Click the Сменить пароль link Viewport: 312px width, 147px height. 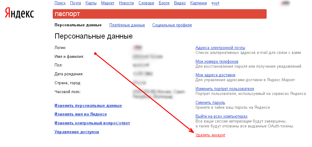point(210,103)
